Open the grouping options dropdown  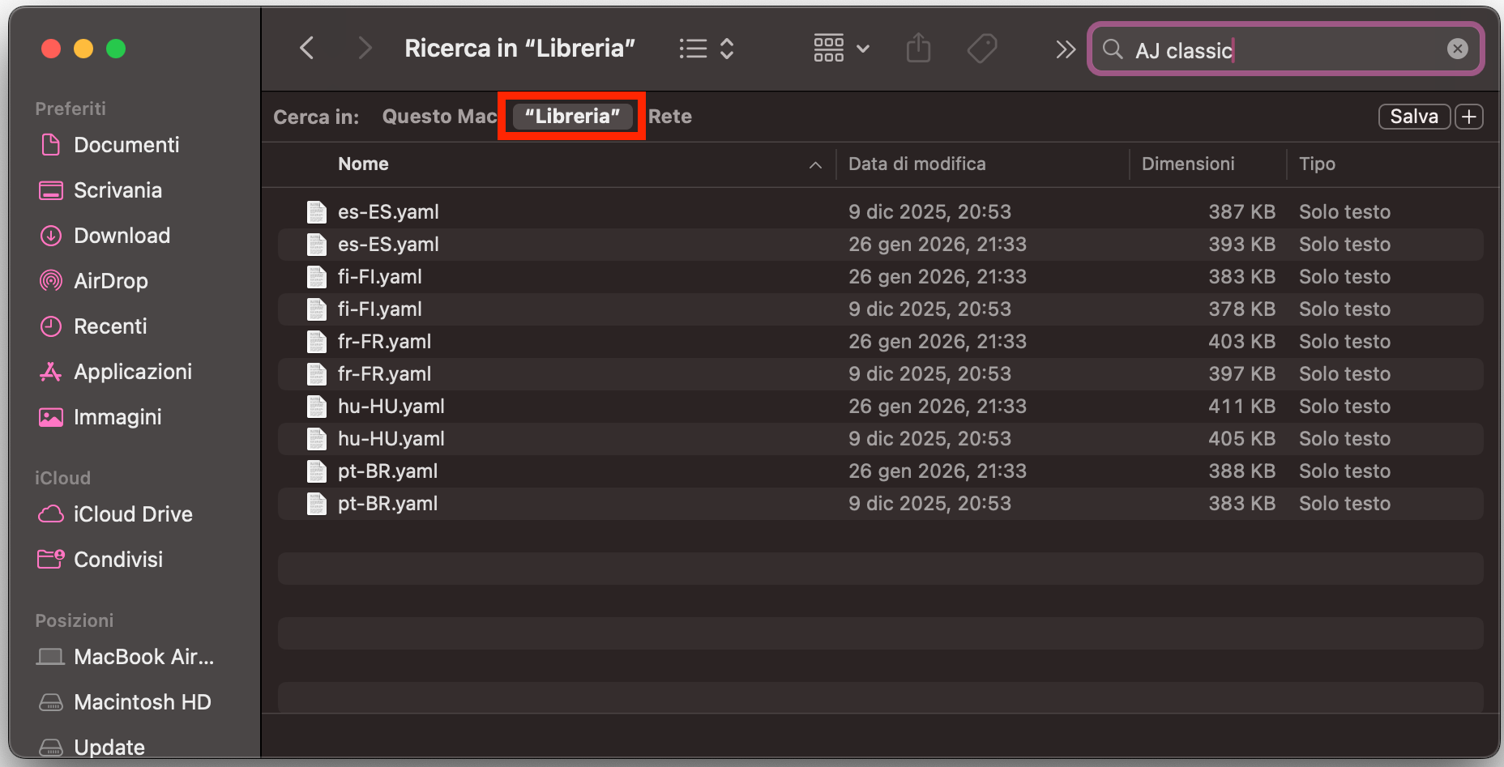[841, 49]
